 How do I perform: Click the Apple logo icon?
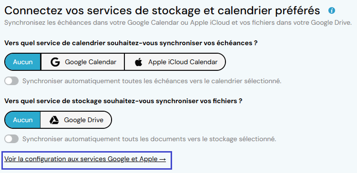138,62
